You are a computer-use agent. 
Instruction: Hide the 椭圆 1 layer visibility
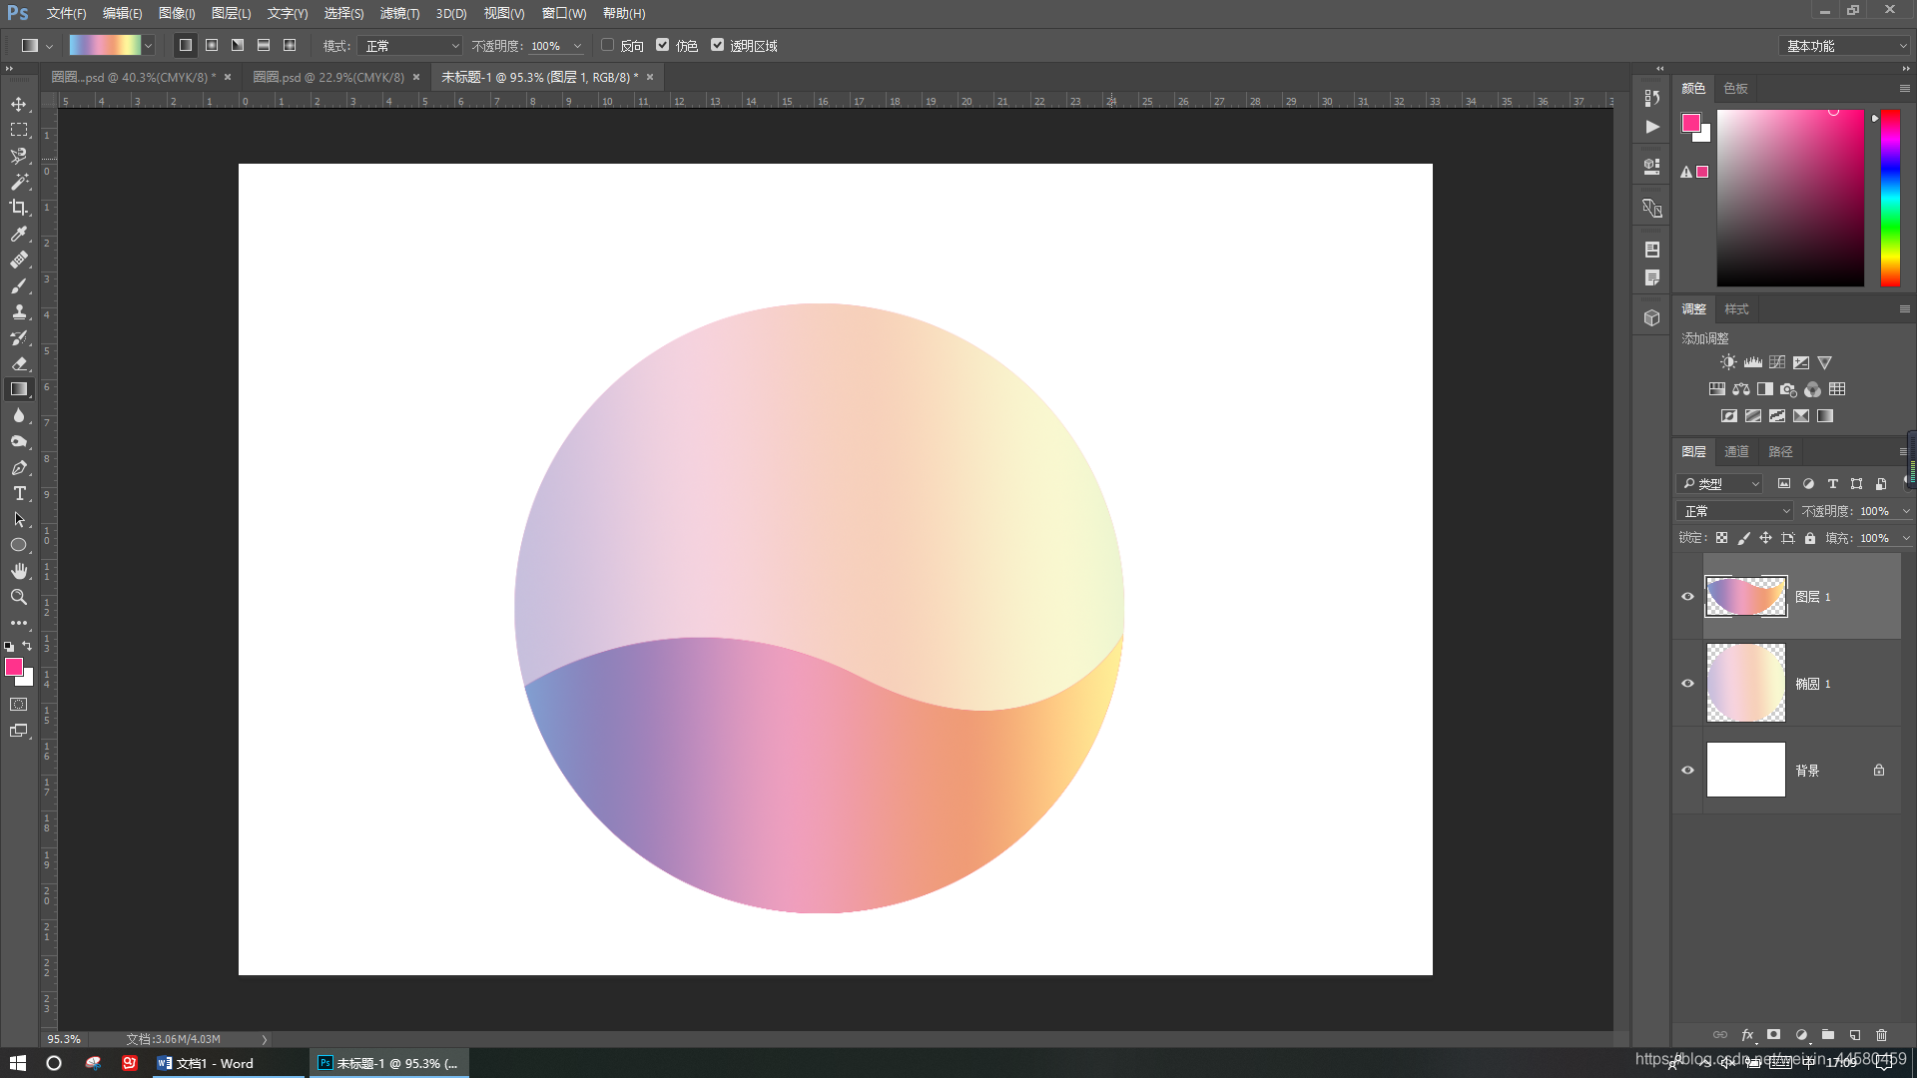pos(1688,684)
